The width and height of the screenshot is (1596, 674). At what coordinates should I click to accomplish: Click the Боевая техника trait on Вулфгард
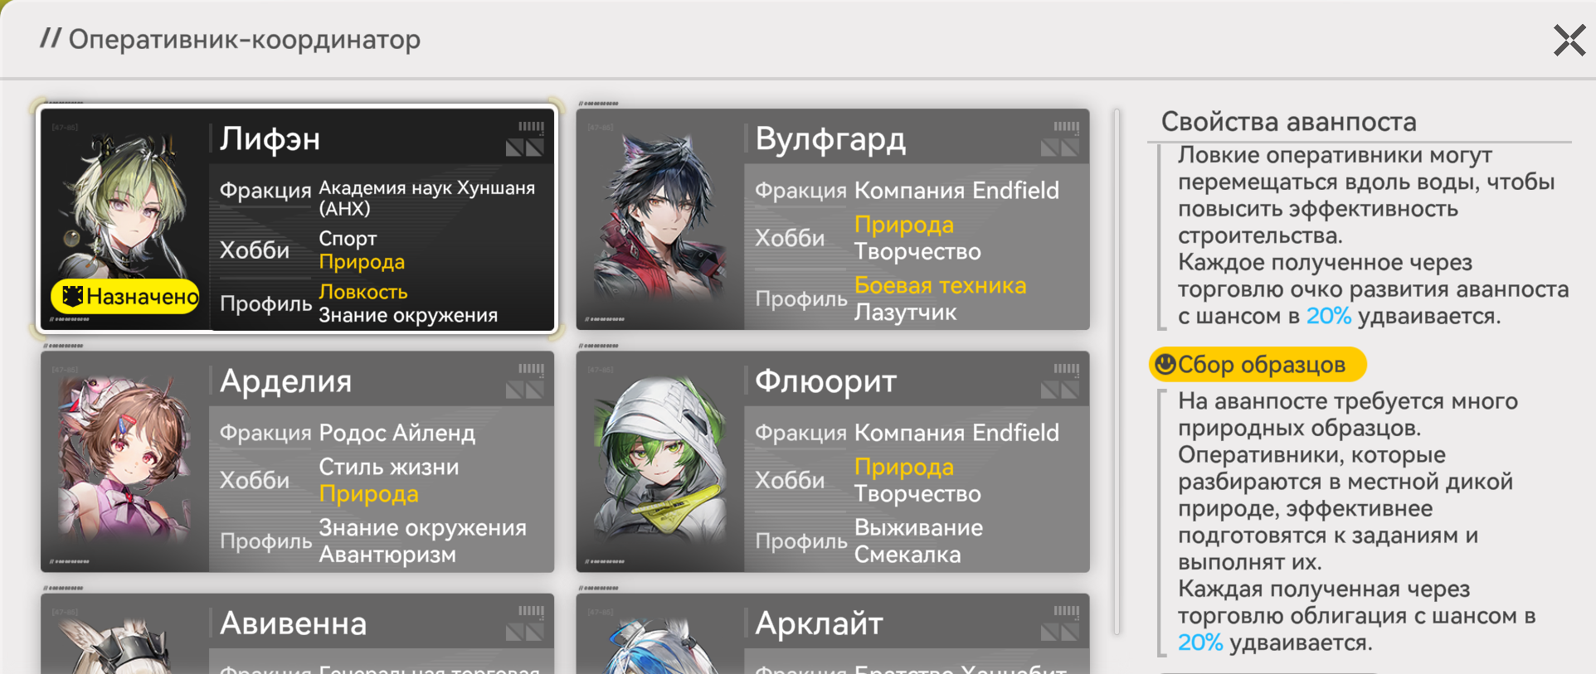coord(940,285)
